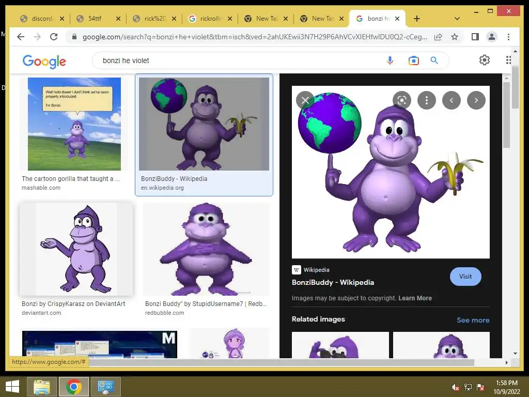Image resolution: width=529 pixels, height=397 pixels.
Task: Click page scrollbar down arrow
Action: 515,354
